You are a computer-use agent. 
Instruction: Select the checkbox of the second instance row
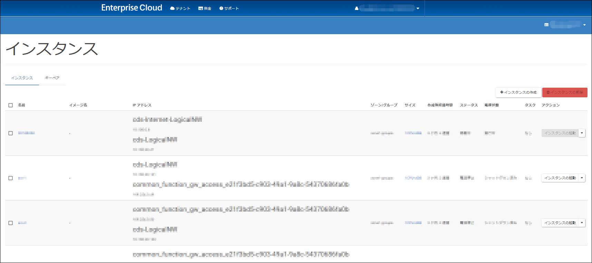pyautogui.click(x=11, y=178)
